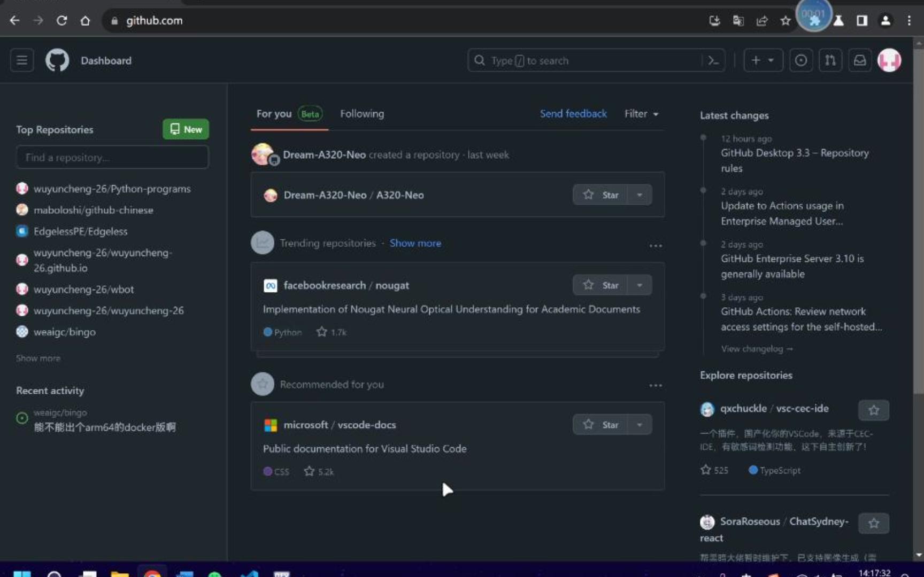Go forward using browser forward arrow
This screenshot has width=924, height=577.
coord(38,20)
